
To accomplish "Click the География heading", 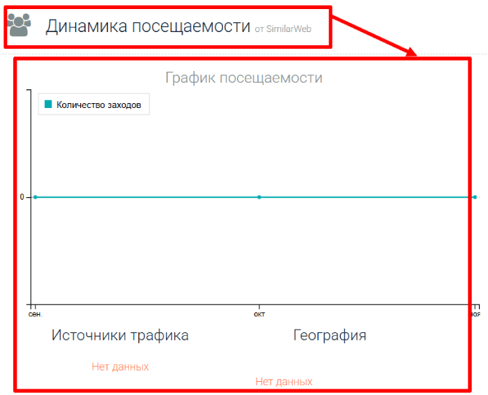I will tap(330, 335).
